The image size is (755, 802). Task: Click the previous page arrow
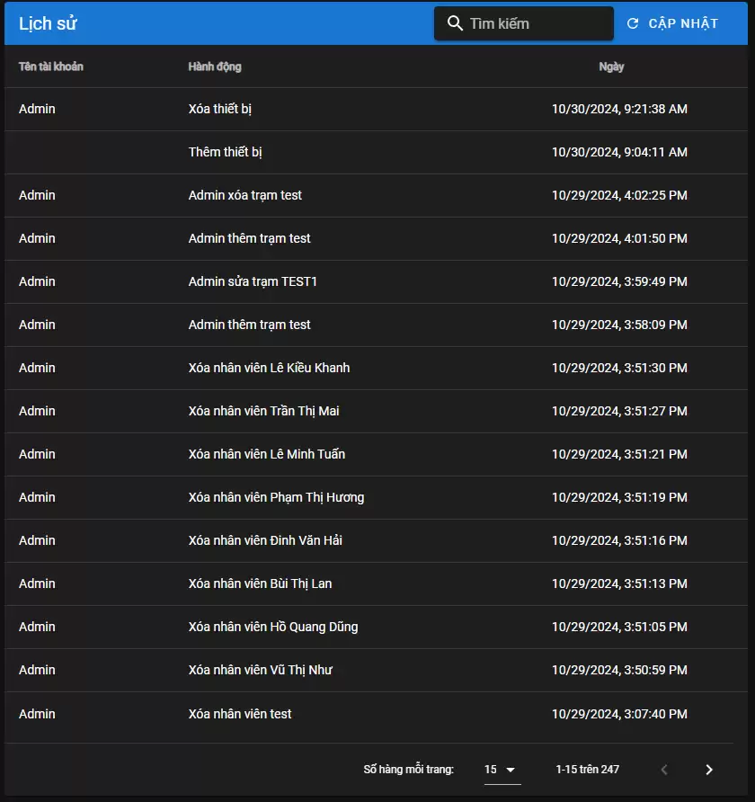pyautogui.click(x=664, y=770)
